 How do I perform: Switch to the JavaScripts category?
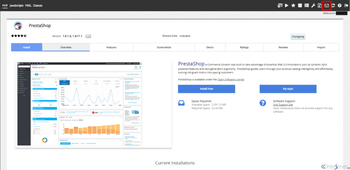(x=16, y=5)
